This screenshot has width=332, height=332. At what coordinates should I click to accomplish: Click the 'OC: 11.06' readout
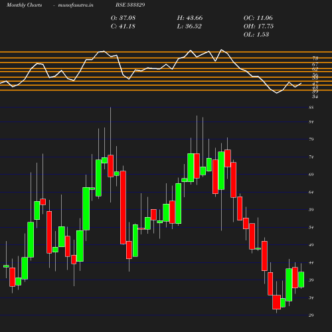[258, 18]
